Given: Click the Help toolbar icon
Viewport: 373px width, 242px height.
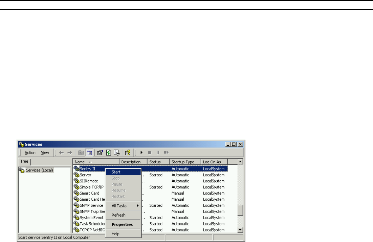Looking at the screenshot, I should (128, 153).
